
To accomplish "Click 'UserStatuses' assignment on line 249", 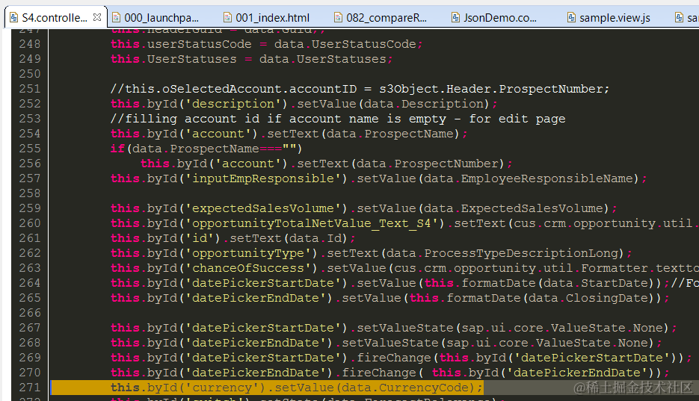I will click(x=251, y=59).
